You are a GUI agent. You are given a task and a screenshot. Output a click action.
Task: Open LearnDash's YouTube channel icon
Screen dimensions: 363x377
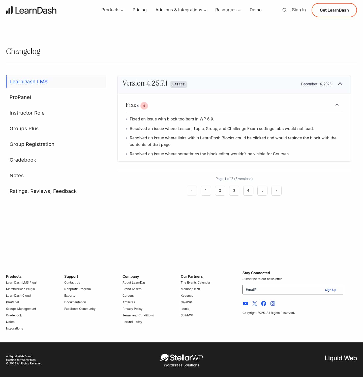click(245, 304)
